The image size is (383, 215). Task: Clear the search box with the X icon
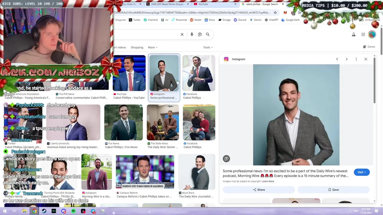182,34
